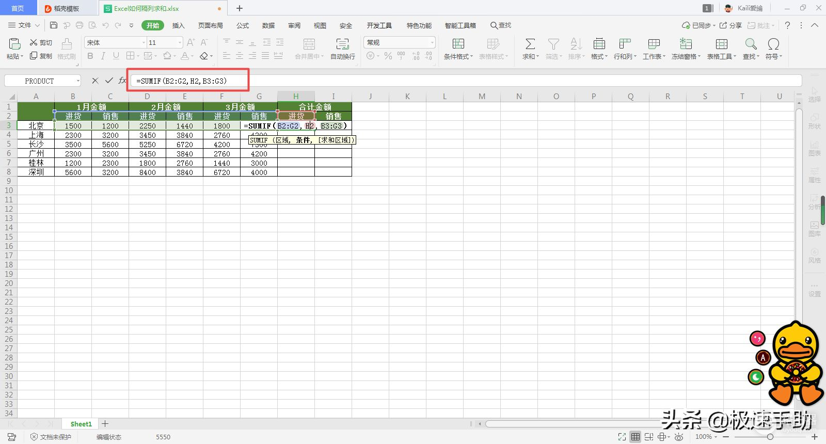Click the Paste clipboard icon
This screenshot has height=444, width=826.
tap(14, 44)
